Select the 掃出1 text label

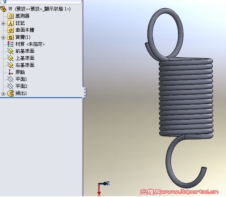[21, 93]
